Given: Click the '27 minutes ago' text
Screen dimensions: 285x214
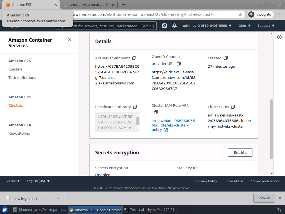Looking at the screenshot, I should click(221, 66).
